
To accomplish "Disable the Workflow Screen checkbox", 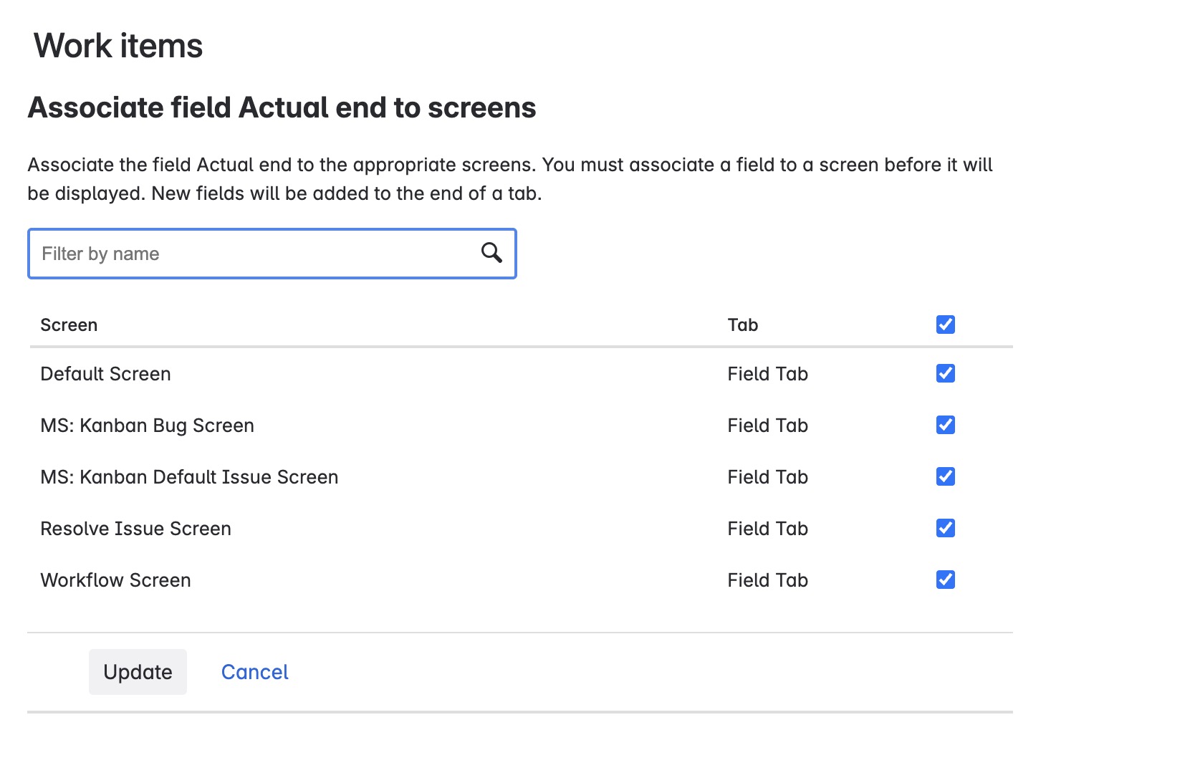I will click(945, 580).
